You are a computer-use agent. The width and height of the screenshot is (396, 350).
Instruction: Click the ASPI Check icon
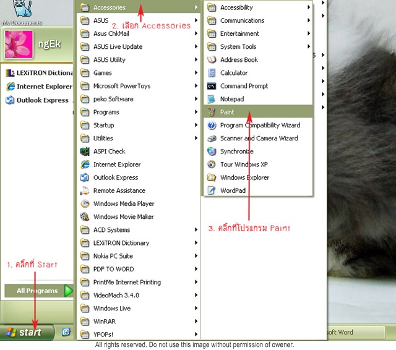[85, 151]
